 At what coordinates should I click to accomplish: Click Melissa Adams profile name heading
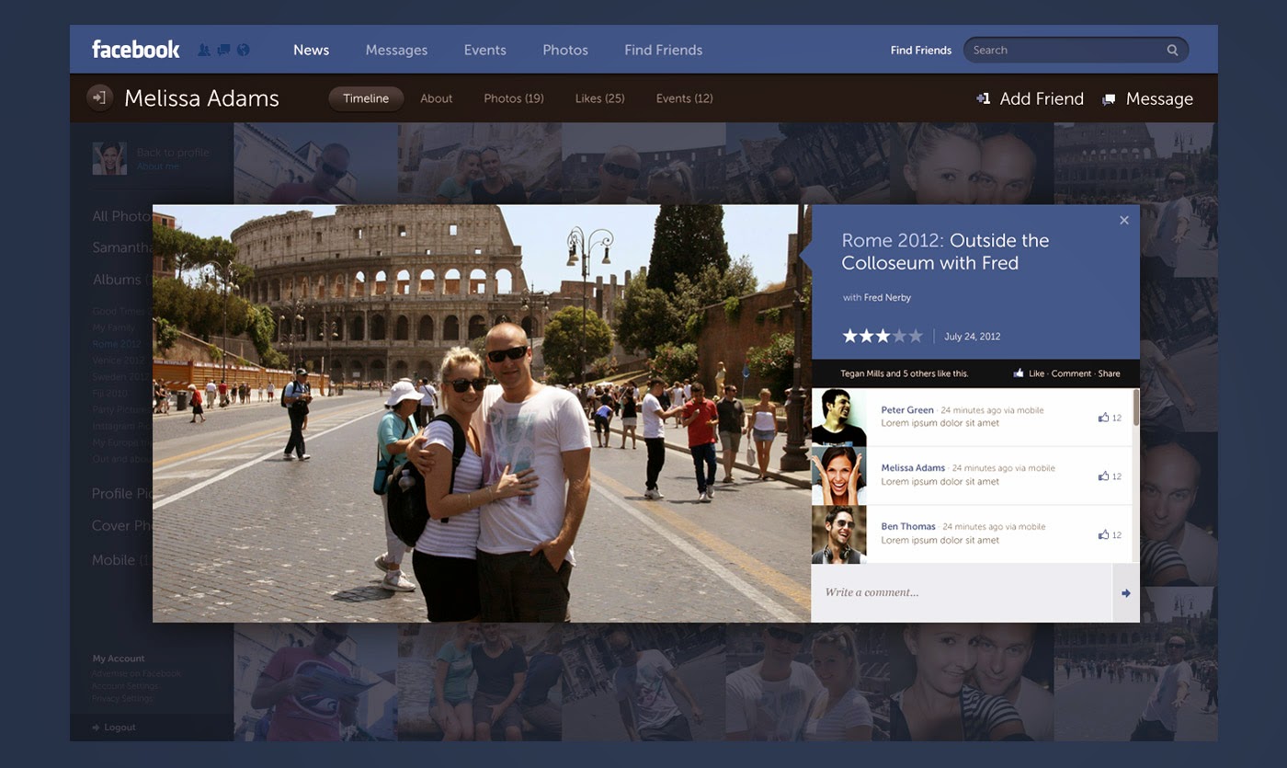(201, 98)
